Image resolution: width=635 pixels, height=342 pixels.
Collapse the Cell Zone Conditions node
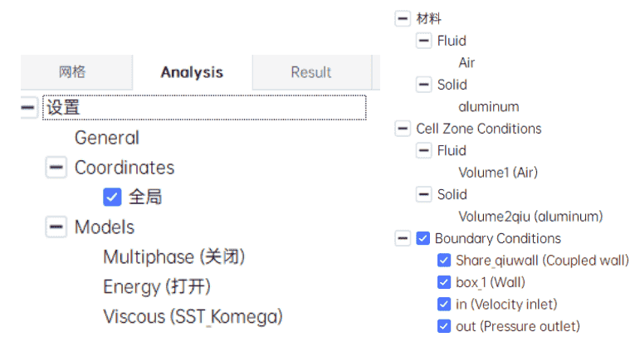[403, 129]
